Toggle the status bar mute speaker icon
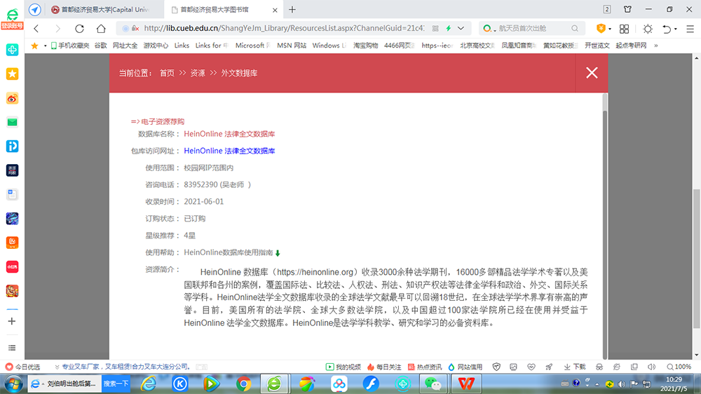Image resolution: width=701 pixels, height=394 pixels. [652, 367]
